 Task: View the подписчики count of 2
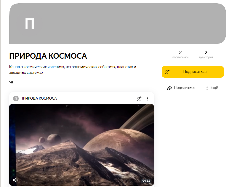point(180,55)
